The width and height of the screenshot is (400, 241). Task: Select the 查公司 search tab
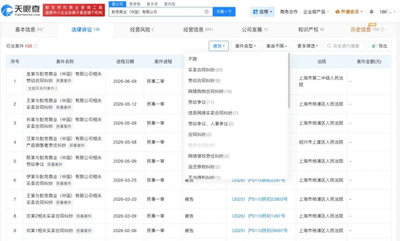coord(117,4)
